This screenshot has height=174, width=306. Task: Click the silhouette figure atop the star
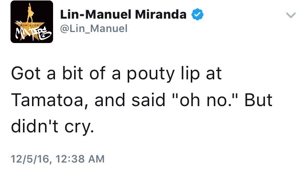30,13
